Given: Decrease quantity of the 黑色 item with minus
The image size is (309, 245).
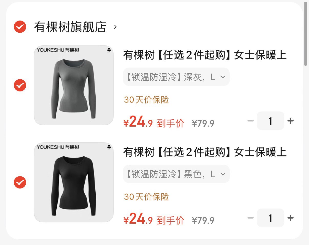Looking at the screenshot, I should (x=250, y=218).
